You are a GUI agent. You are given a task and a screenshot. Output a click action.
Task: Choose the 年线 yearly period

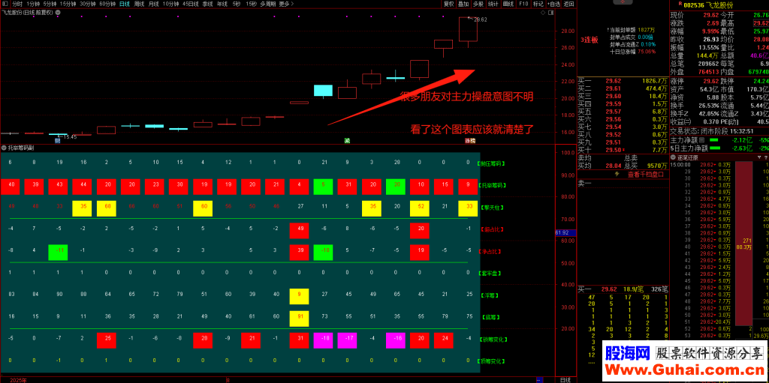[222, 4]
